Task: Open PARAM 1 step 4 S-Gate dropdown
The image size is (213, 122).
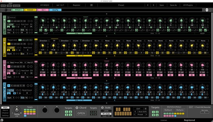Action: (75, 41)
